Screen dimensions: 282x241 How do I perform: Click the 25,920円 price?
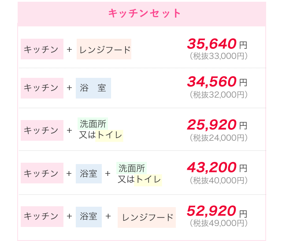(217, 125)
